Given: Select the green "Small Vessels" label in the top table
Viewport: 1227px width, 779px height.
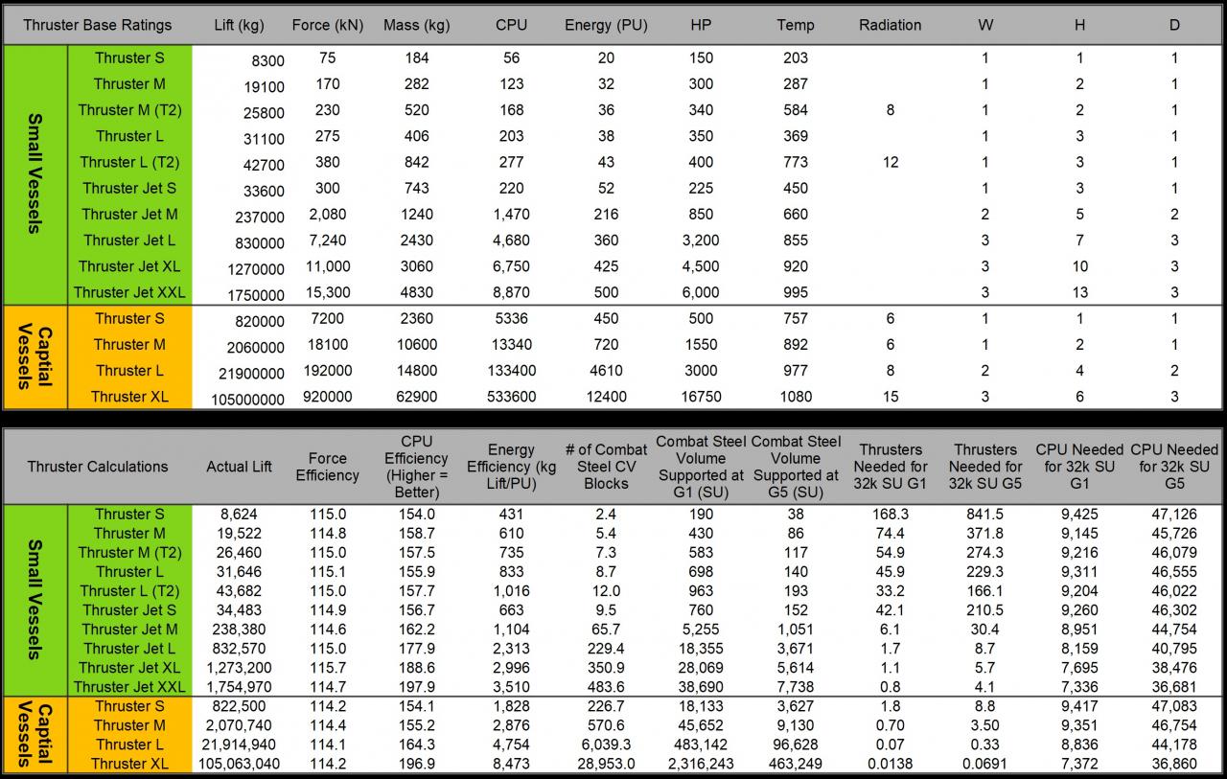Looking at the screenshot, I should coord(35,174).
